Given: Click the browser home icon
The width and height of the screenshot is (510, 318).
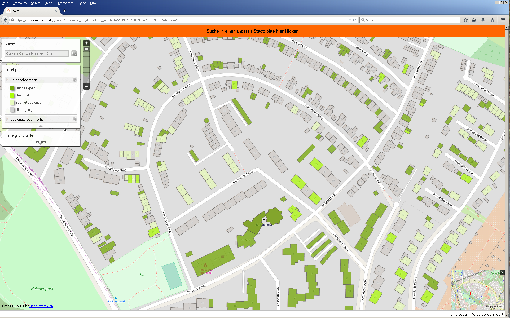Looking at the screenshot, I should click(492, 20).
